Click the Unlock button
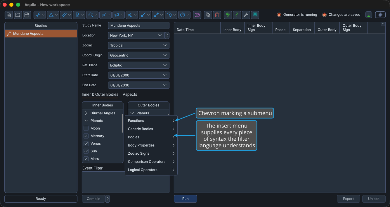Viewport: 390px width, 207px height. point(374,199)
